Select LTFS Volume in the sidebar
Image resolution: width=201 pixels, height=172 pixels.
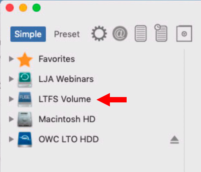tap(65, 99)
